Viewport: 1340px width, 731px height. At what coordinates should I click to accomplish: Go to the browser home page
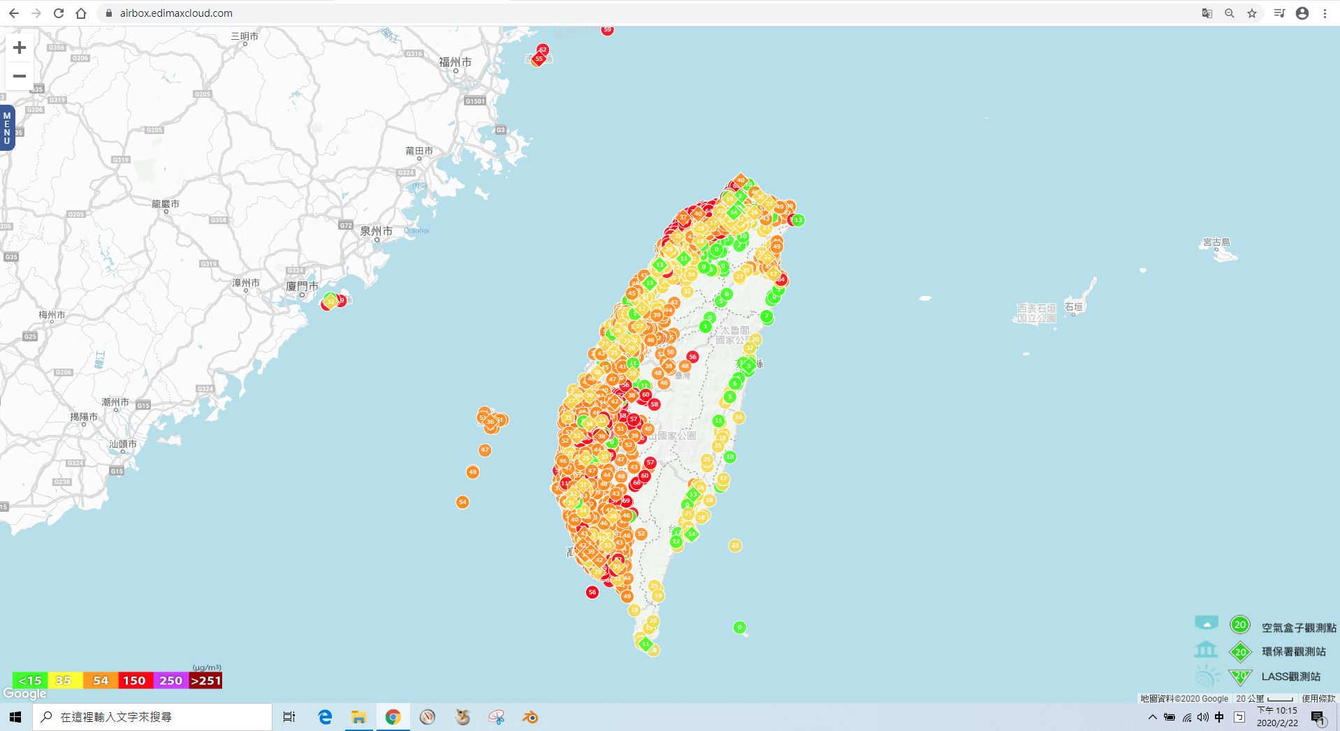pos(81,13)
